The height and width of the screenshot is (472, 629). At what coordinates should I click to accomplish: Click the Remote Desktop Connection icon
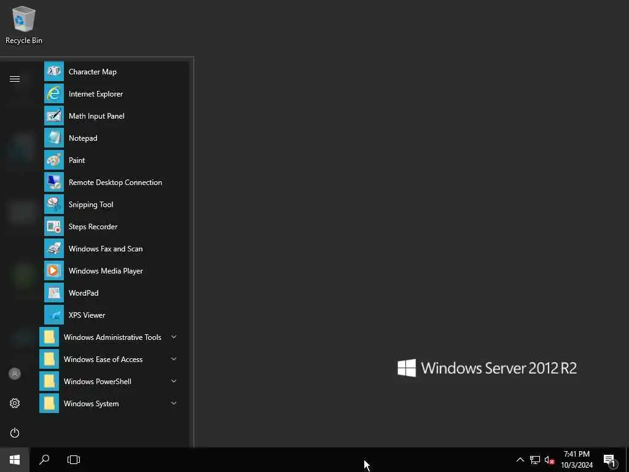pos(54,182)
